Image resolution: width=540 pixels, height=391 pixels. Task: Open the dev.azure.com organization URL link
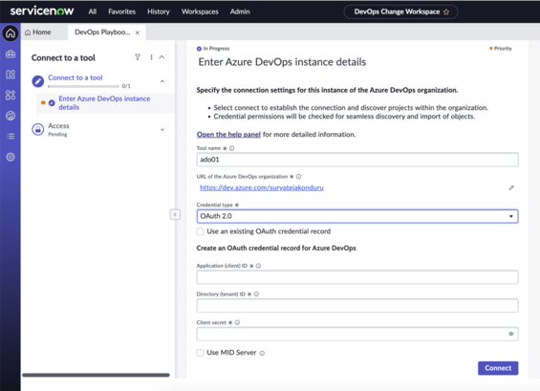tap(262, 187)
